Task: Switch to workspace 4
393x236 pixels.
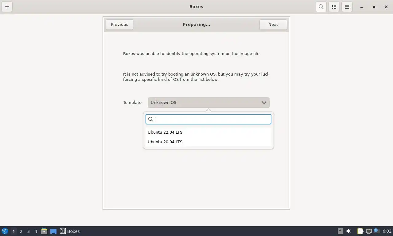Action: click(x=36, y=231)
